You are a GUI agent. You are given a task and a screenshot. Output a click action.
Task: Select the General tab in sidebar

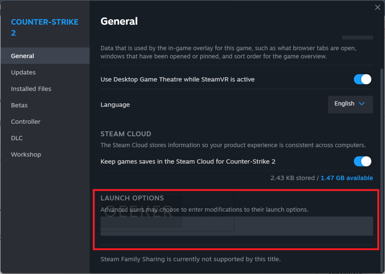click(x=45, y=56)
